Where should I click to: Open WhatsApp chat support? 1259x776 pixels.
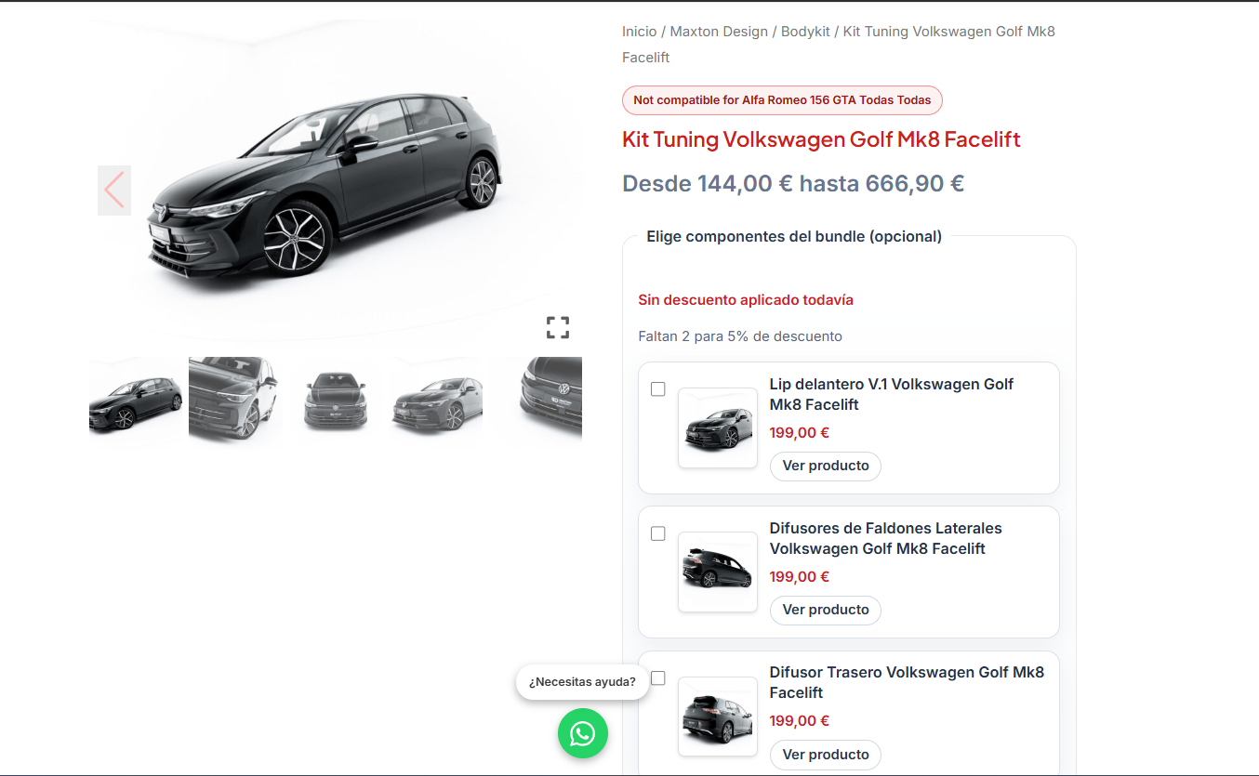click(x=582, y=733)
